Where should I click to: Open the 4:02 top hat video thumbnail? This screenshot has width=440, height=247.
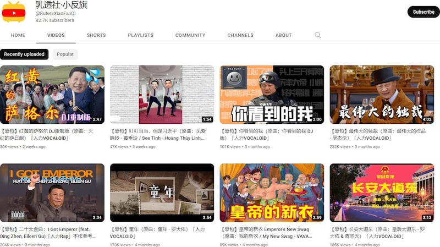(x=382, y=95)
